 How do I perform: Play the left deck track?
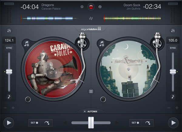tap(9, 123)
